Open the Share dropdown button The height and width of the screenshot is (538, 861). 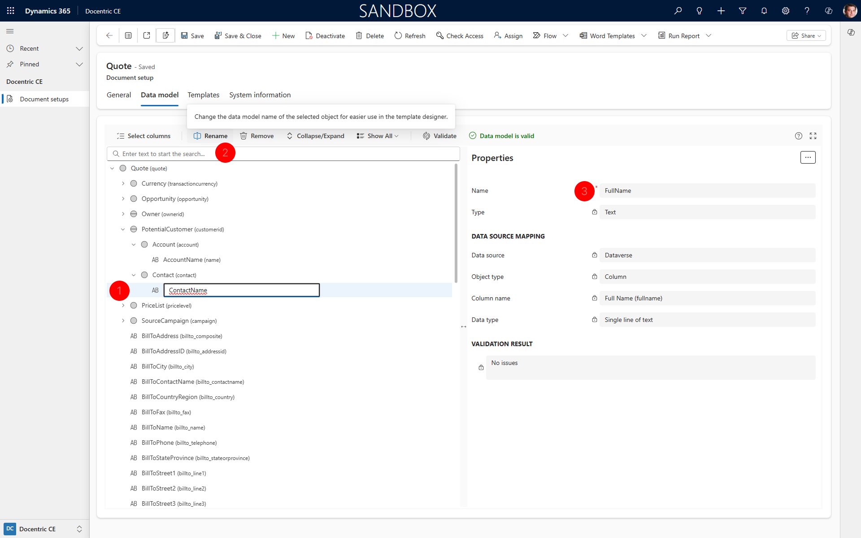click(806, 35)
